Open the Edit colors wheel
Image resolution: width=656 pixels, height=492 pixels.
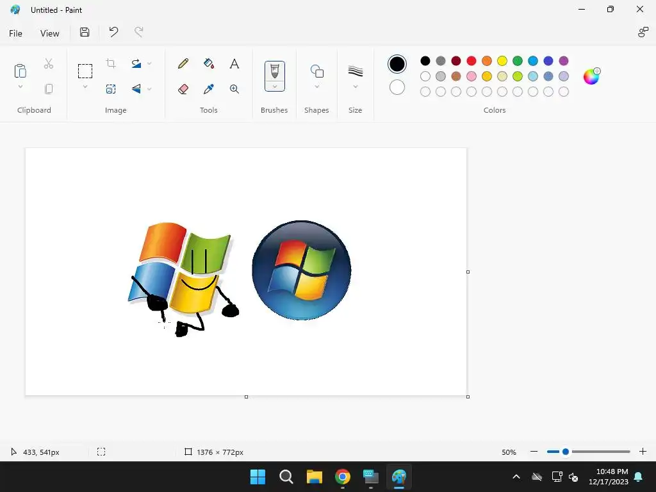point(591,76)
